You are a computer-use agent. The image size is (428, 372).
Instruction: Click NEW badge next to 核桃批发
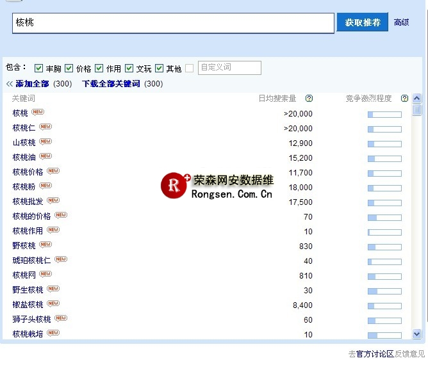[x=53, y=200]
